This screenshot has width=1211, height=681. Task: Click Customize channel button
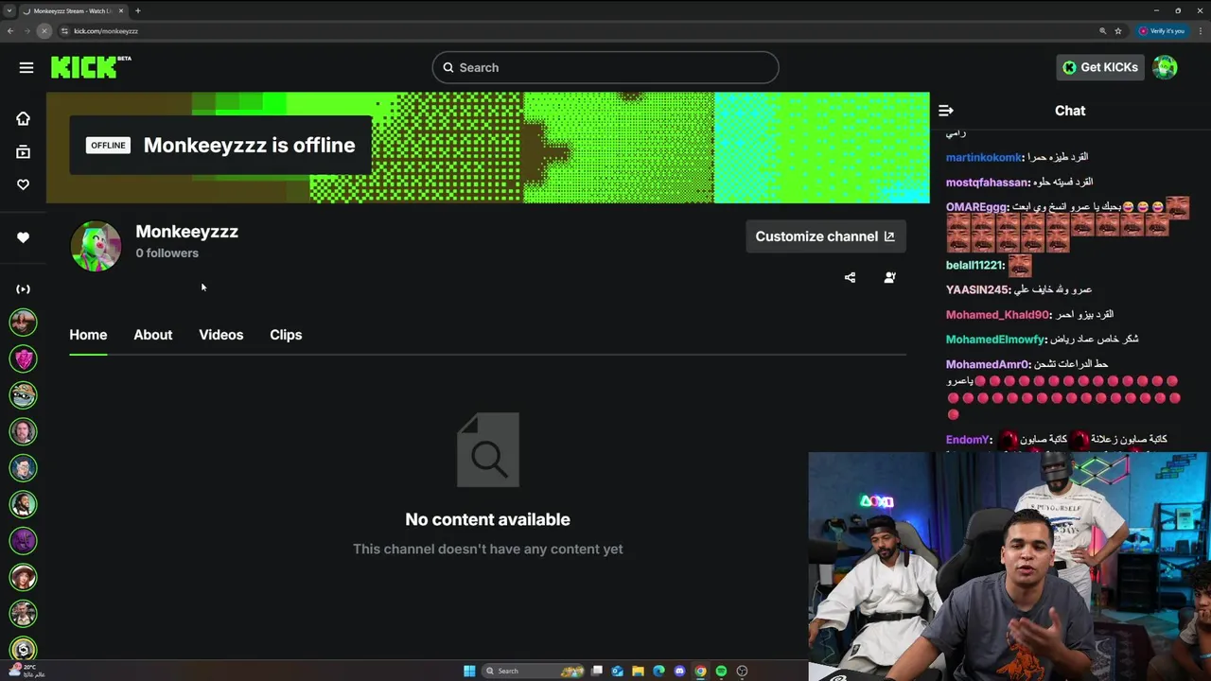825,236
